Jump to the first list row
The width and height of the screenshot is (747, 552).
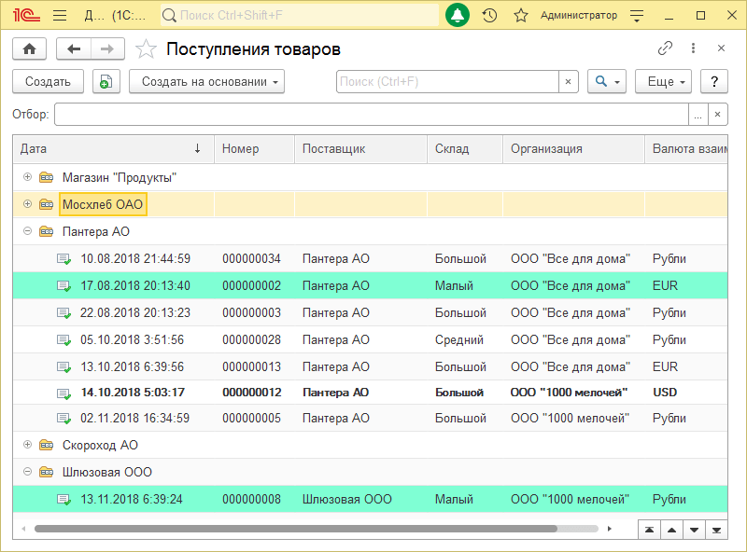(x=649, y=531)
